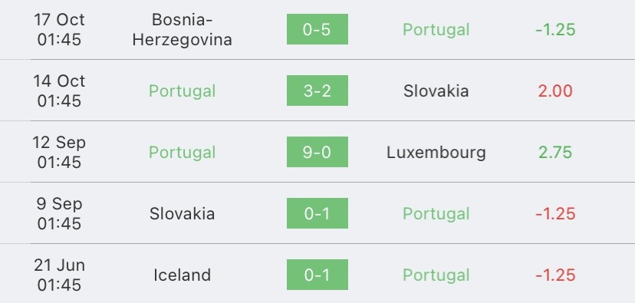This screenshot has height=303, width=635.
Task: Open the 3-2 Portugal vs Slovakia score
Action: 317,91
